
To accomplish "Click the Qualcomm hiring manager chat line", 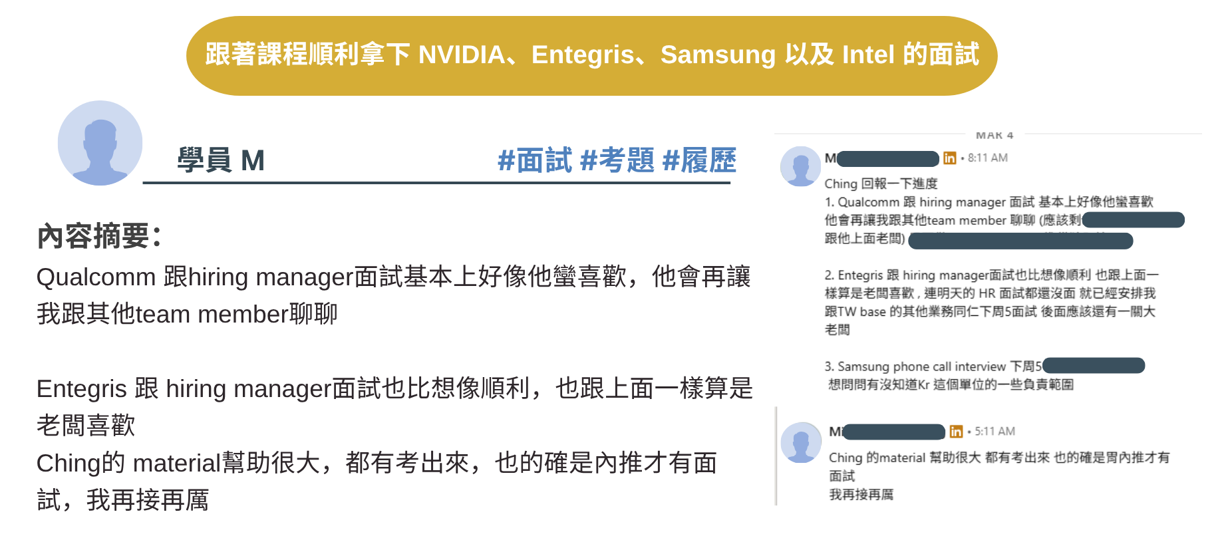I will tap(989, 202).
